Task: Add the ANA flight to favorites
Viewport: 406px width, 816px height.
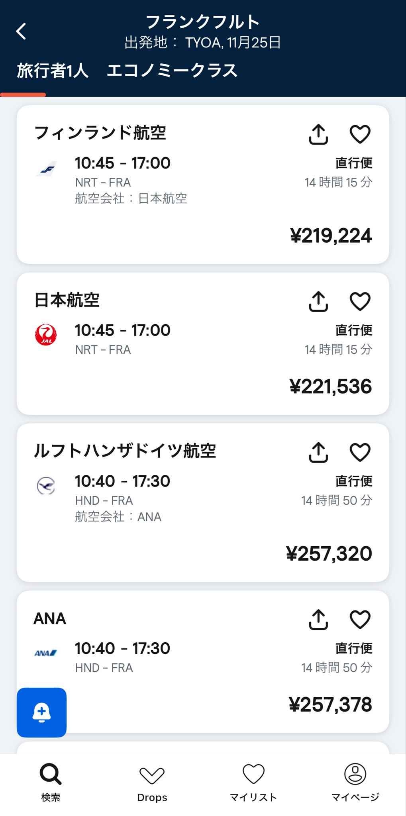Action: point(360,620)
